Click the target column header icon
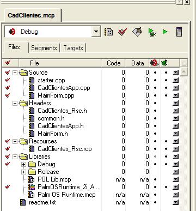The image size is (196, 211). (154, 63)
